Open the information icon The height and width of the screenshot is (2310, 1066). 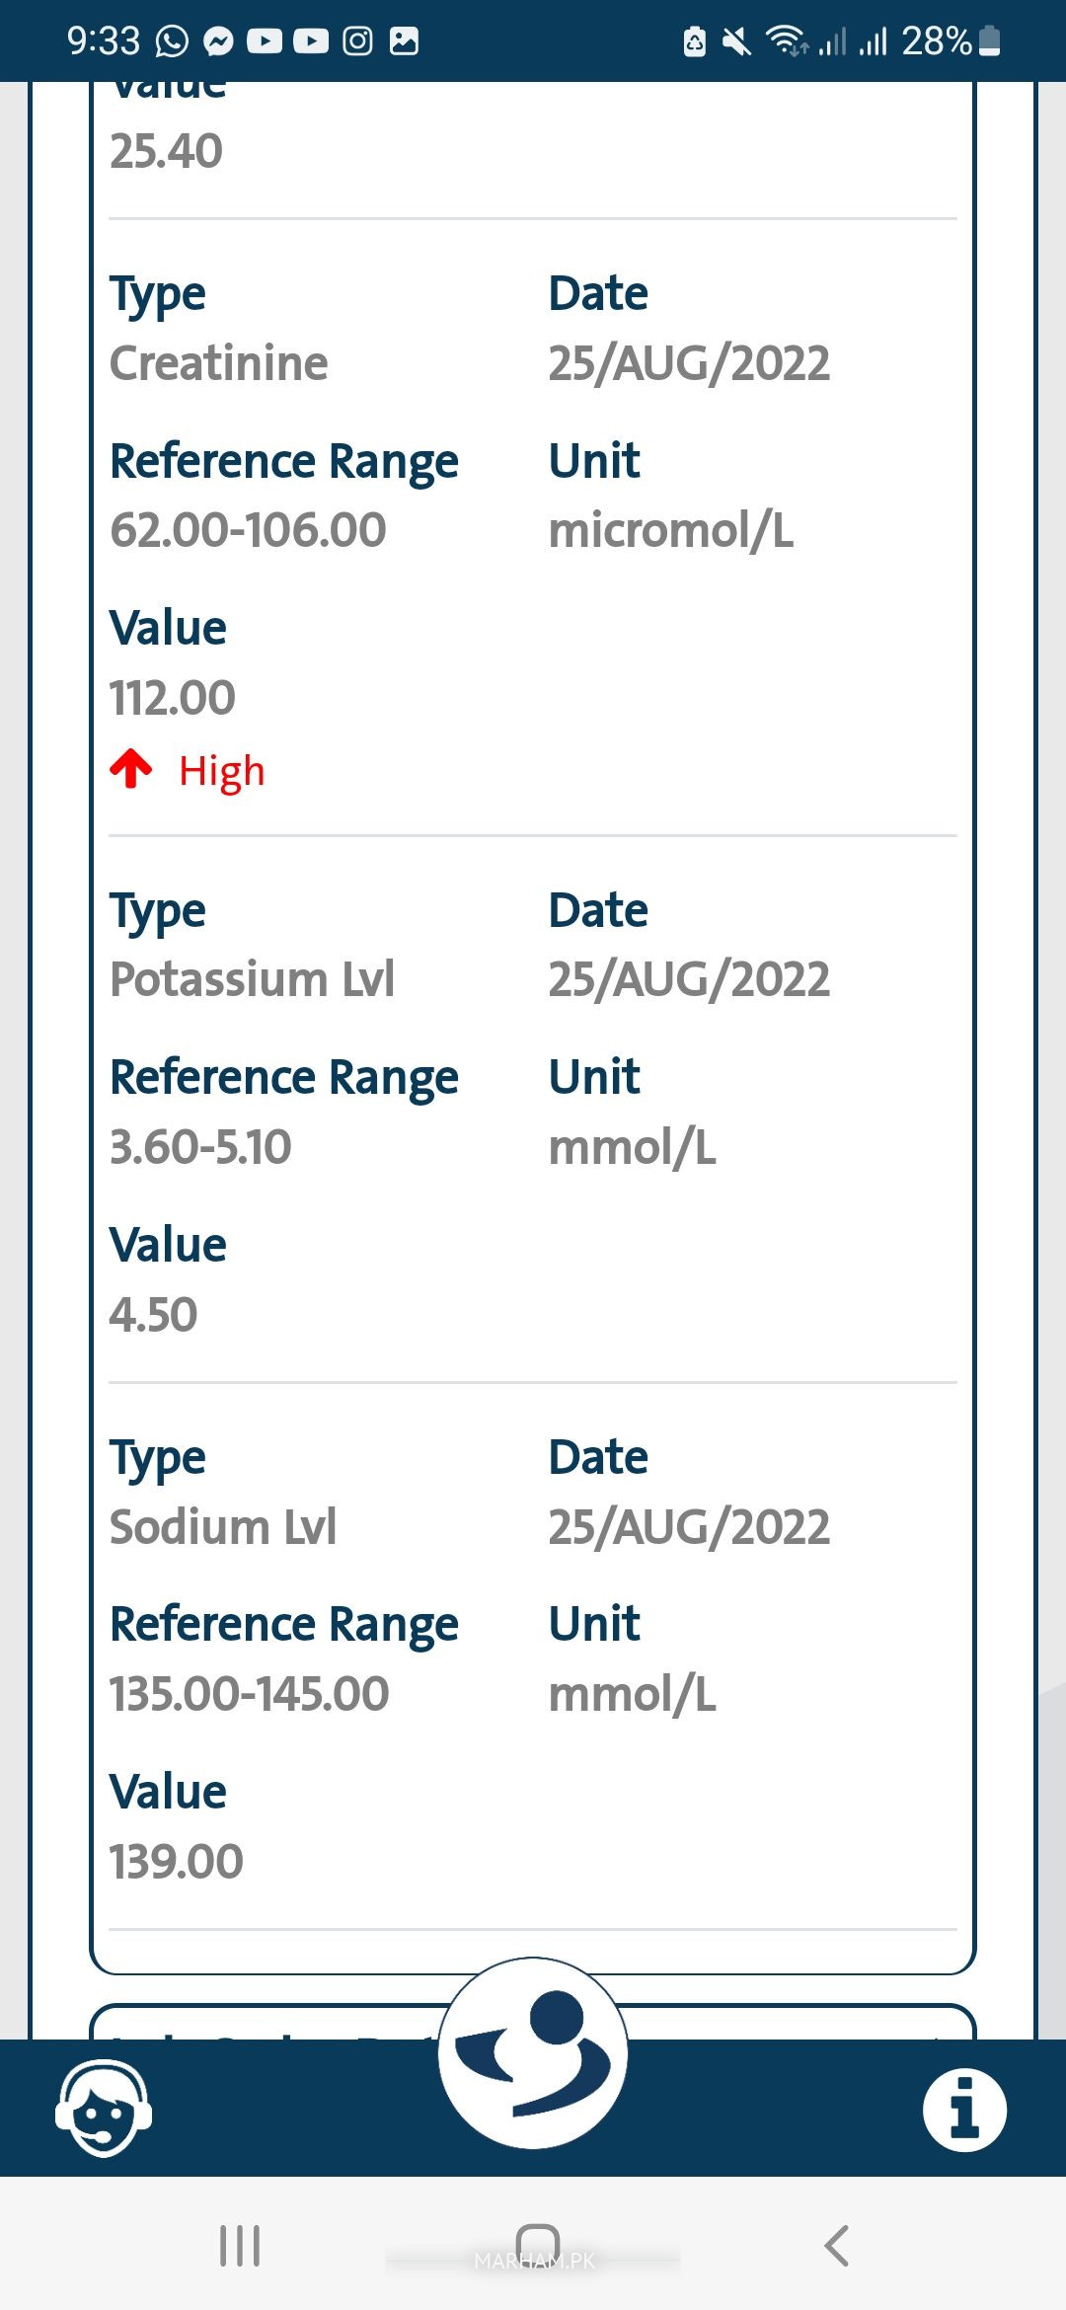964,2110
